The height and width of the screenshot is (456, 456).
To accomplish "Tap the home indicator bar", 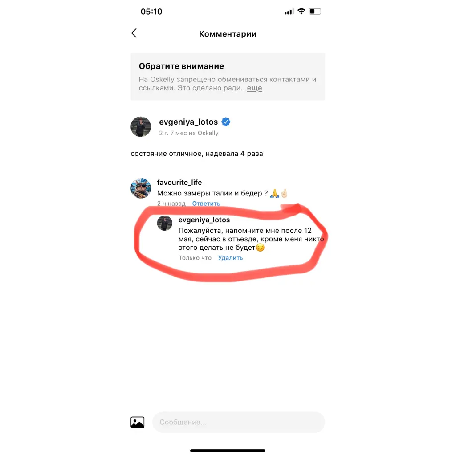I will [228, 451].
